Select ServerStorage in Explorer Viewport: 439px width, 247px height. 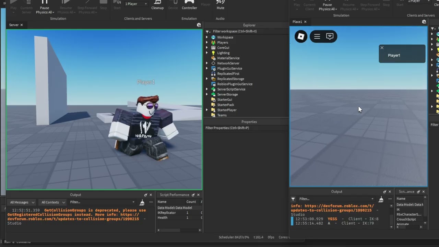[227, 94]
